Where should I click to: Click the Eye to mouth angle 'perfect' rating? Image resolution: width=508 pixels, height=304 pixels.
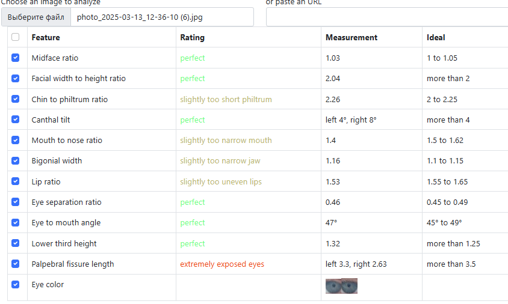pos(193,223)
